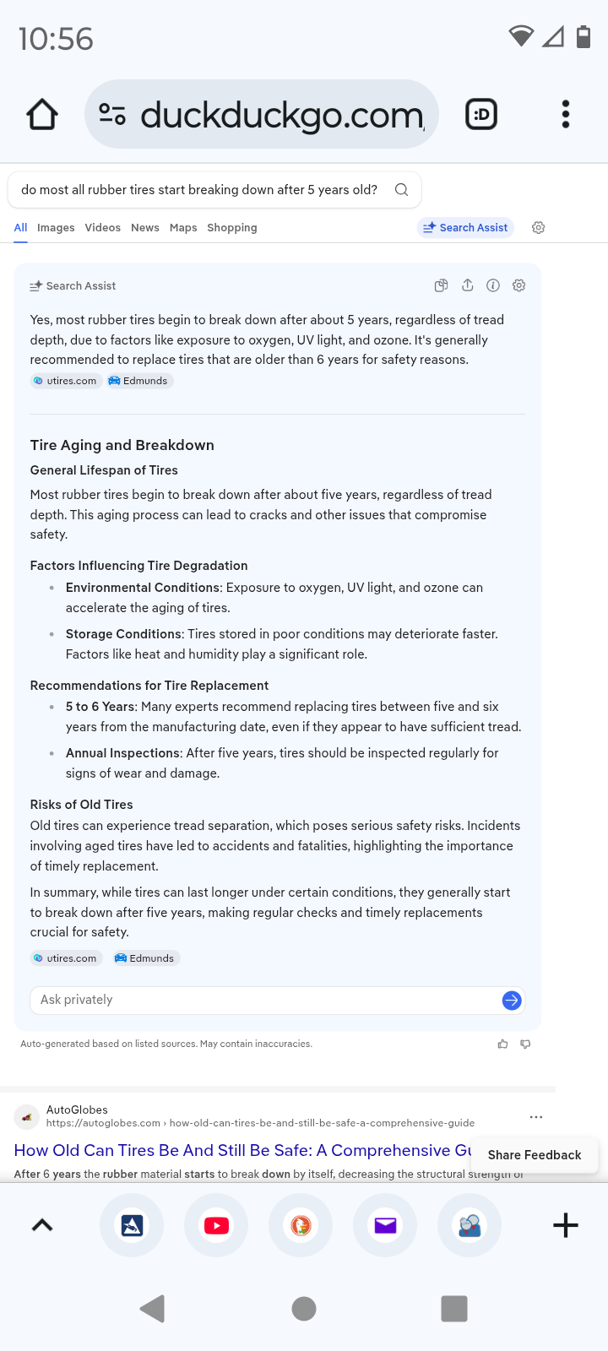Open the tab switcher button
608x1351 pixels.
coord(481,114)
